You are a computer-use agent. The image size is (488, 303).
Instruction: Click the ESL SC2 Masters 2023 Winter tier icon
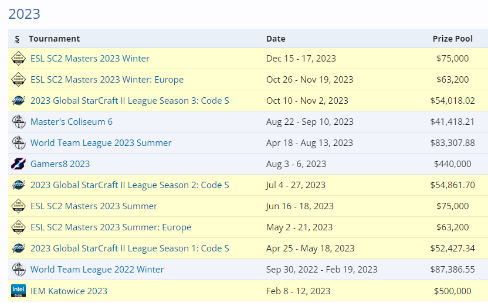[x=18, y=59]
